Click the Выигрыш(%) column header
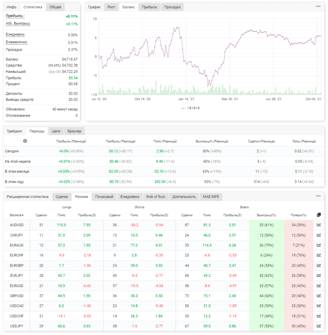This screenshot has height=335, width=328. [266, 215]
